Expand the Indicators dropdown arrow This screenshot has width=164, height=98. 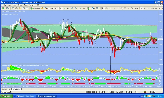tap(90, 8)
